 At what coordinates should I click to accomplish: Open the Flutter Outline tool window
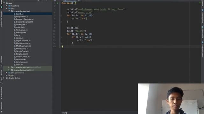click(x=202, y=32)
